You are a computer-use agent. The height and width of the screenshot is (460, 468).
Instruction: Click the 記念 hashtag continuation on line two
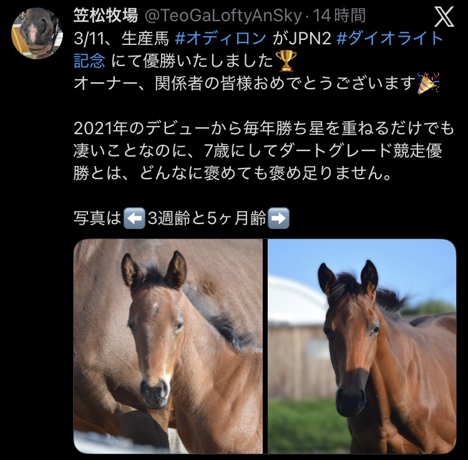(89, 61)
